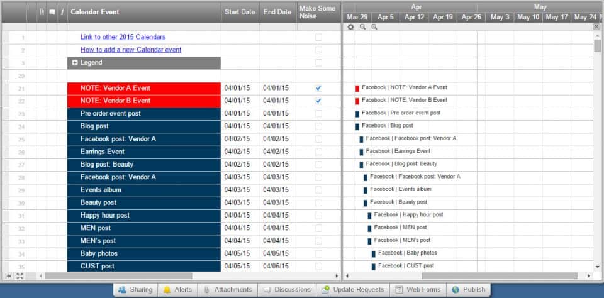Click the Gantt bar for Baby photos
The image size is (604, 298).
coord(373,254)
